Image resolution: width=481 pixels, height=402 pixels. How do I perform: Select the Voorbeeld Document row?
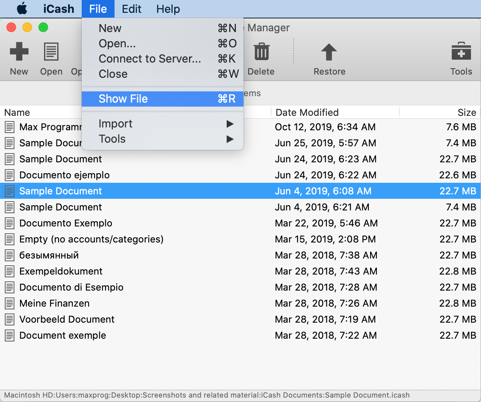(x=240, y=319)
